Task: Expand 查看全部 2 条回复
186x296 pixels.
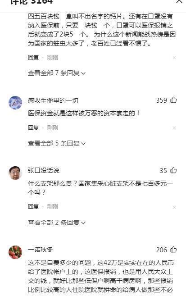Action: [57, 223]
